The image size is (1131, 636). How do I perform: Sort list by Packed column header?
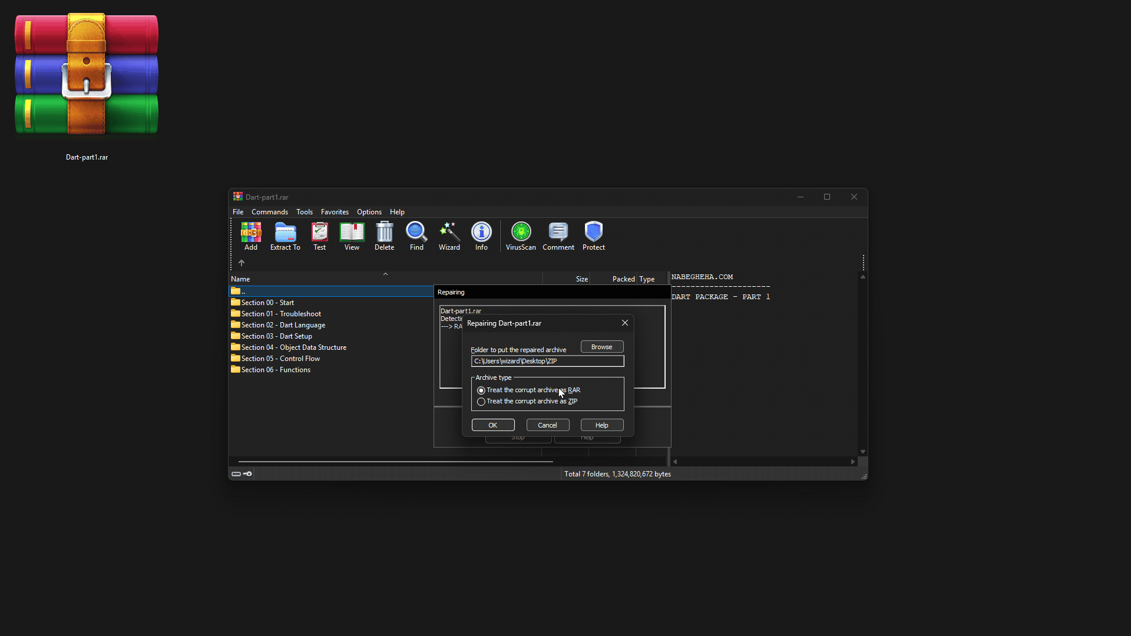pyautogui.click(x=613, y=279)
